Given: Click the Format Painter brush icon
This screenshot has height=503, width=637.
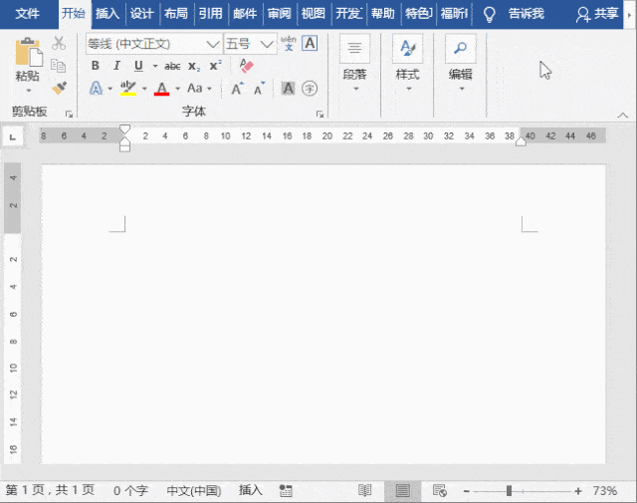Looking at the screenshot, I should 60,89.
